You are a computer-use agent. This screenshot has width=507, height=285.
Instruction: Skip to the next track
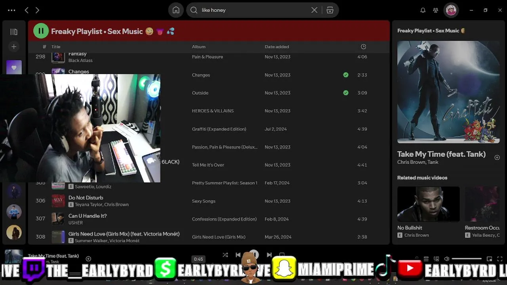269,255
